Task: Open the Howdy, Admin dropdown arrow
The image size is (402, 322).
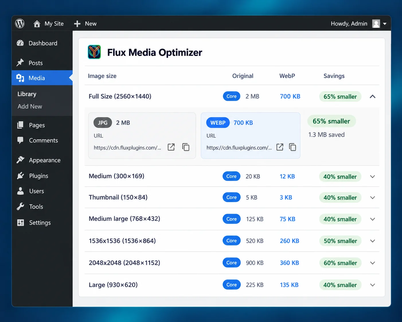Action: click(x=385, y=24)
